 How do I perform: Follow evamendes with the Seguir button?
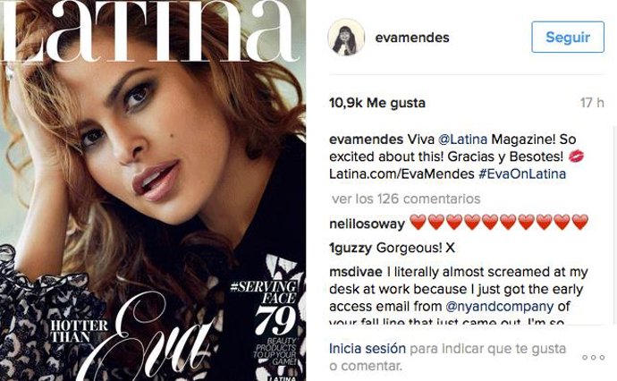click(568, 37)
